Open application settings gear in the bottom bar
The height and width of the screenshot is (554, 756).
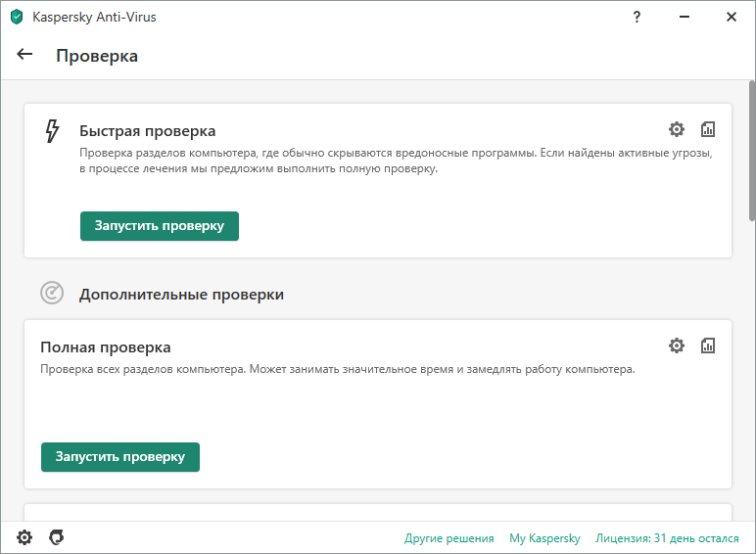(x=24, y=537)
